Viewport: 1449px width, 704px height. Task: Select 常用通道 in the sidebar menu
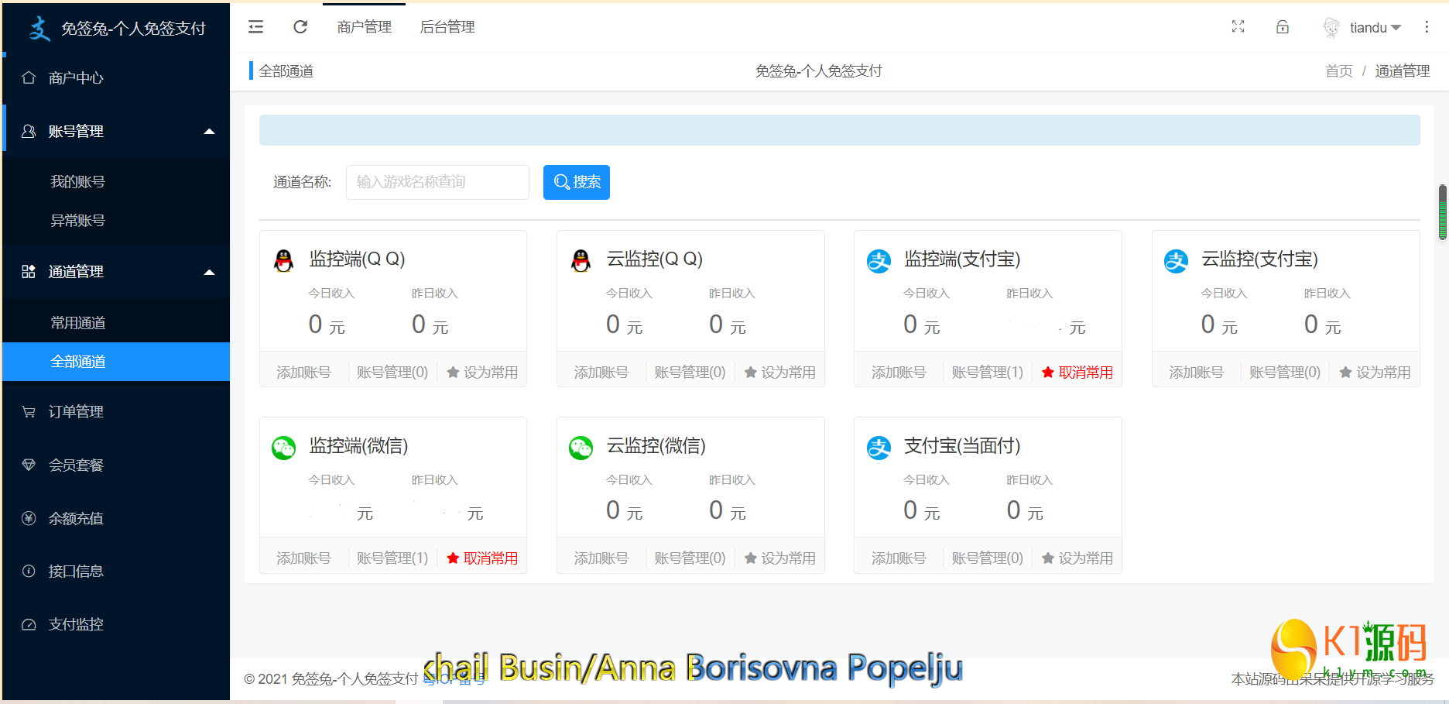pyautogui.click(x=77, y=322)
